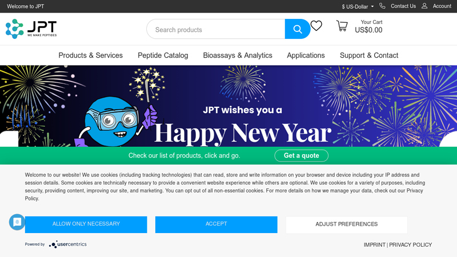Click the JPT logo in header
Image resolution: width=457 pixels, height=257 pixels.
31,29
